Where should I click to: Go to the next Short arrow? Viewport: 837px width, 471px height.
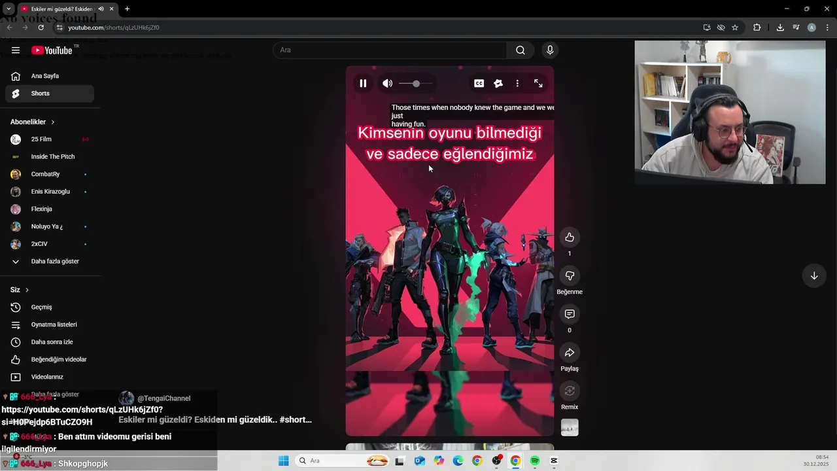[814, 276]
